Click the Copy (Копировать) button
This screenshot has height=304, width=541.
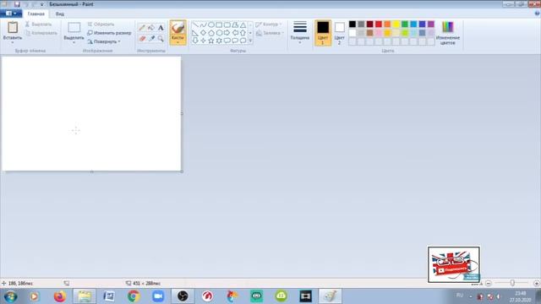pos(41,33)
